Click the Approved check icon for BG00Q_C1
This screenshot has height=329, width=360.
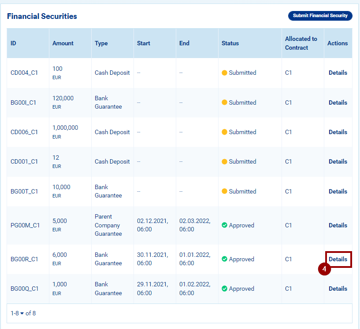(224, 289)
